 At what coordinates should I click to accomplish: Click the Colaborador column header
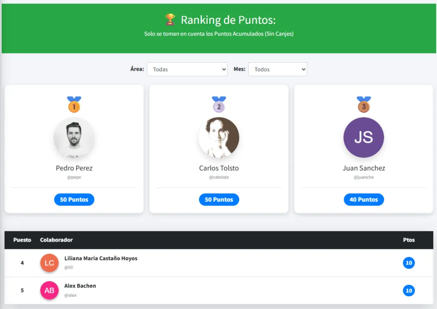(56, 240)
